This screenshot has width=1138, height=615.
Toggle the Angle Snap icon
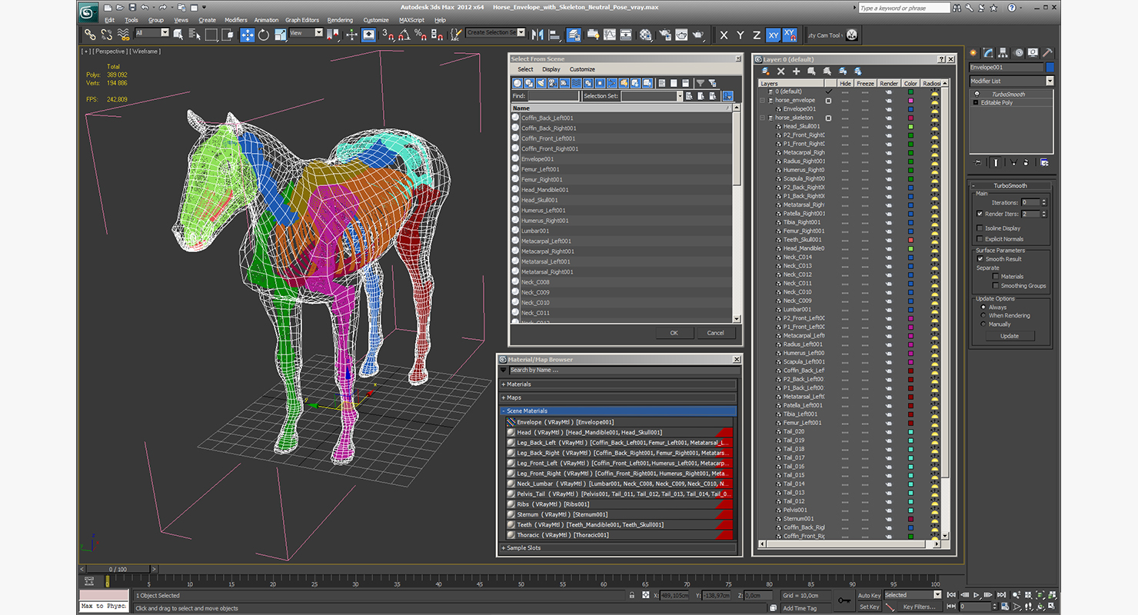[x=404, y=35]
